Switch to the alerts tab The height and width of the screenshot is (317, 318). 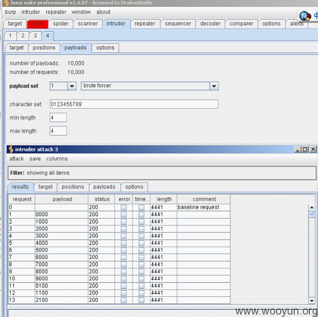[297, 24]
